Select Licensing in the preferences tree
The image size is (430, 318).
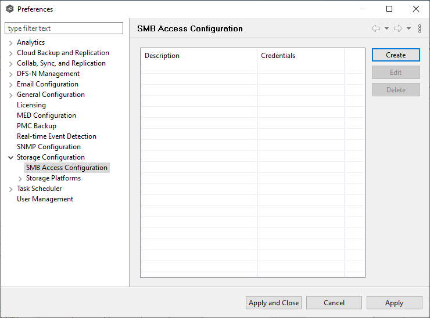coord(31,105)
